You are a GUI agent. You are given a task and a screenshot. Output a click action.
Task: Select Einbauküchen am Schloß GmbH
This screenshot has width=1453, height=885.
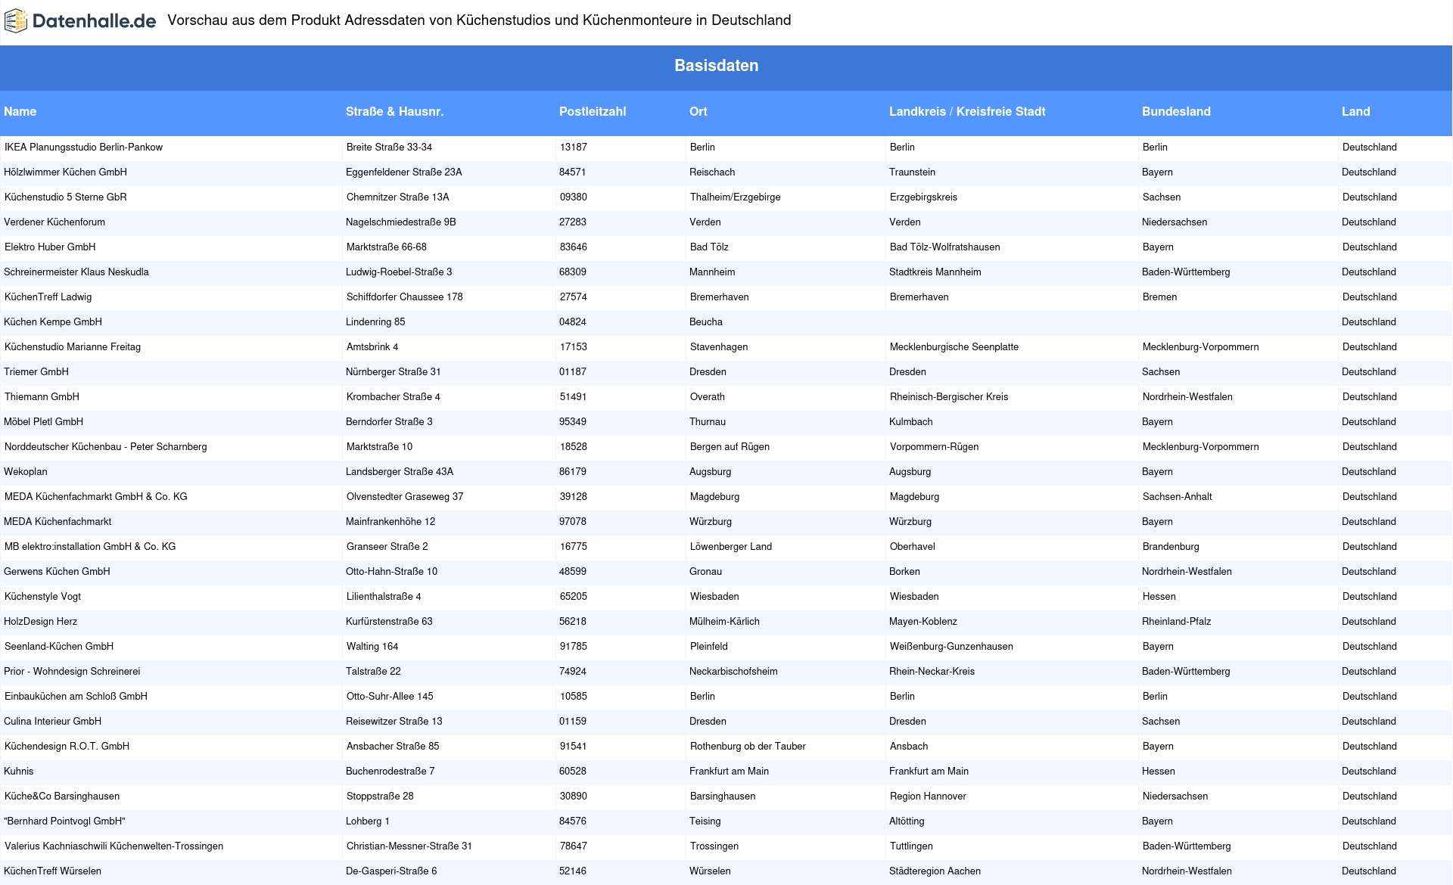(x=76, y=697)
